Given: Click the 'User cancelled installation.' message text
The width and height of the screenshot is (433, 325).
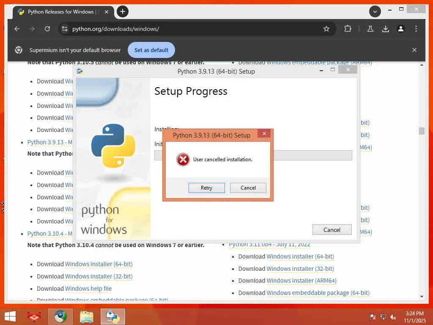Looking at the screenshot, I should tap(223, 160).
